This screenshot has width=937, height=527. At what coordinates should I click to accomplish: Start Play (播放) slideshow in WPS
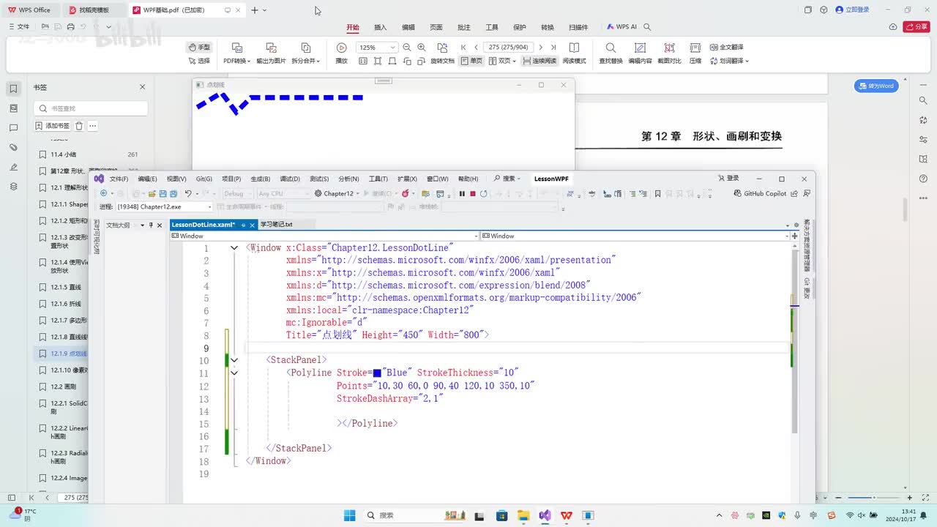[341, 53]
